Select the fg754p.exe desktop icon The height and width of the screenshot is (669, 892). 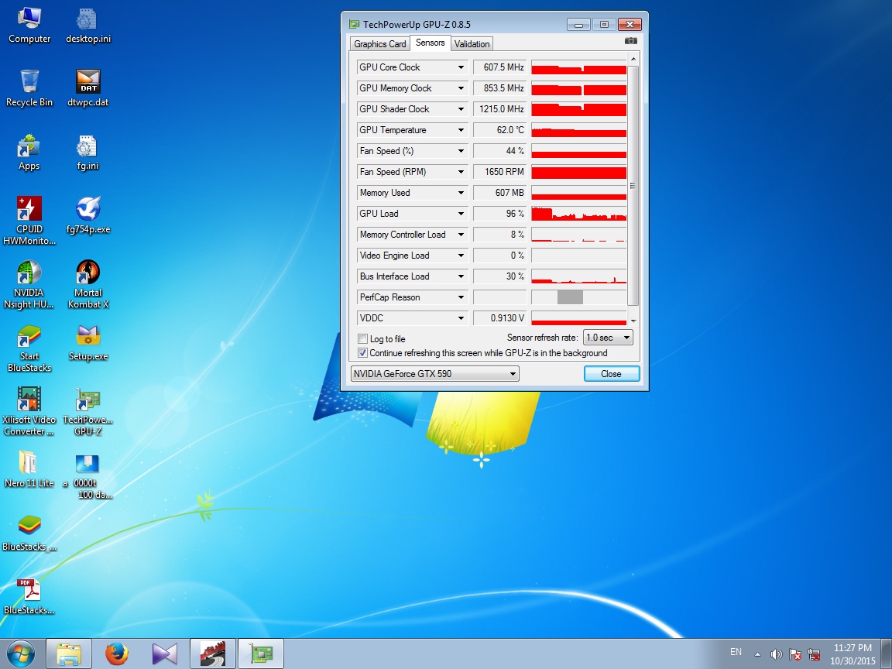click(88, 215)
